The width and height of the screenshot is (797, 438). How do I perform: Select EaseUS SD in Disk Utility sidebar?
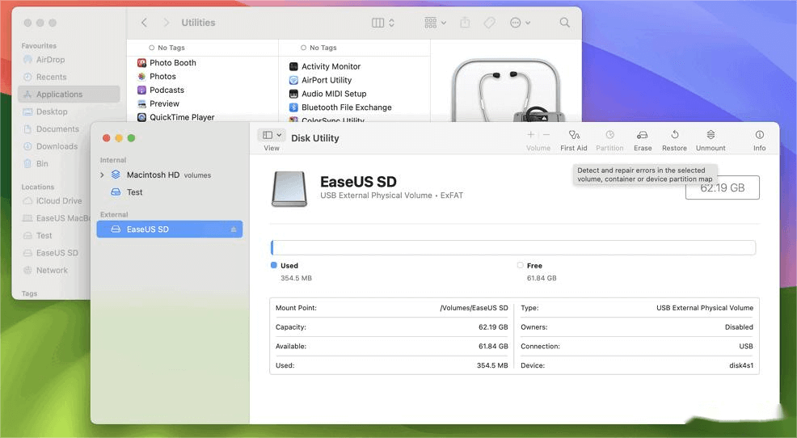click(x=169, y=230)
